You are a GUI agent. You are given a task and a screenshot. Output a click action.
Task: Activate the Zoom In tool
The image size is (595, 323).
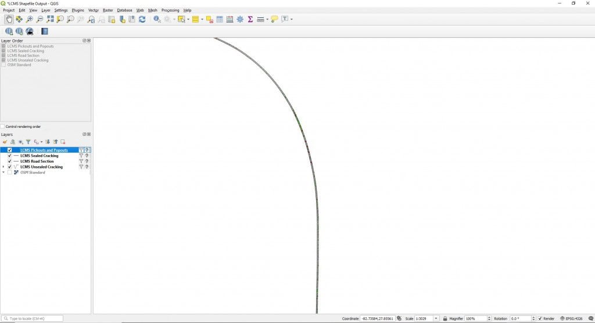click(29, 19)
